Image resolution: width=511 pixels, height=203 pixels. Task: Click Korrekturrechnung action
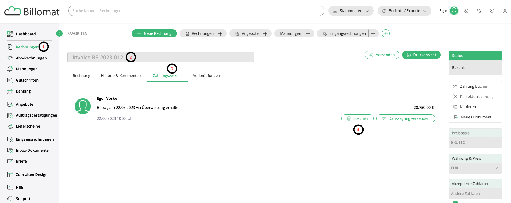click(x=477, y=97)
